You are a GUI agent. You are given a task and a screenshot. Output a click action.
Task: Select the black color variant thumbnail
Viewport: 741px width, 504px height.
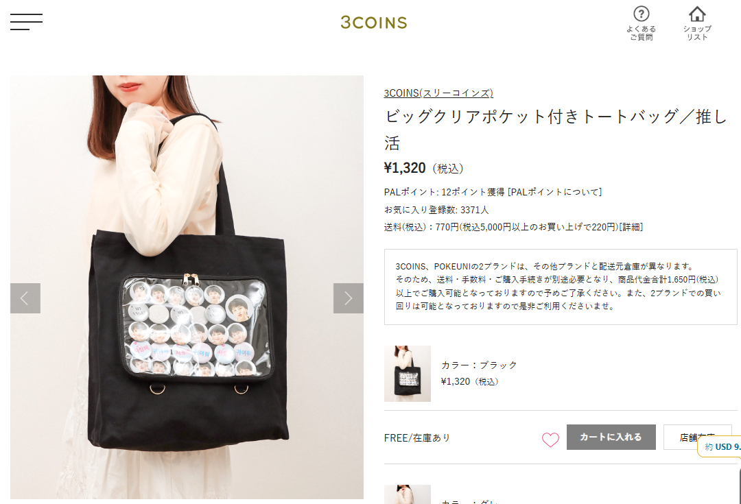pyautogui.click(x=408, y=374)
